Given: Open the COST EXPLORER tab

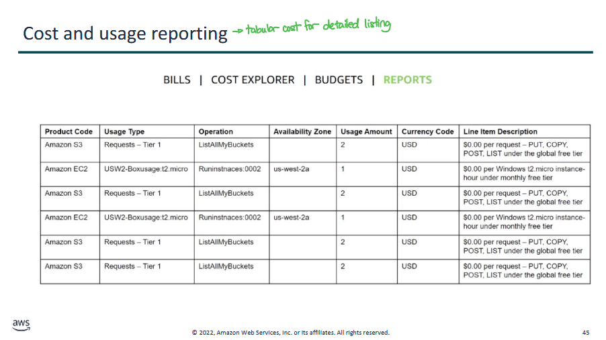Looking at the screenshot, I should [253, 80].
